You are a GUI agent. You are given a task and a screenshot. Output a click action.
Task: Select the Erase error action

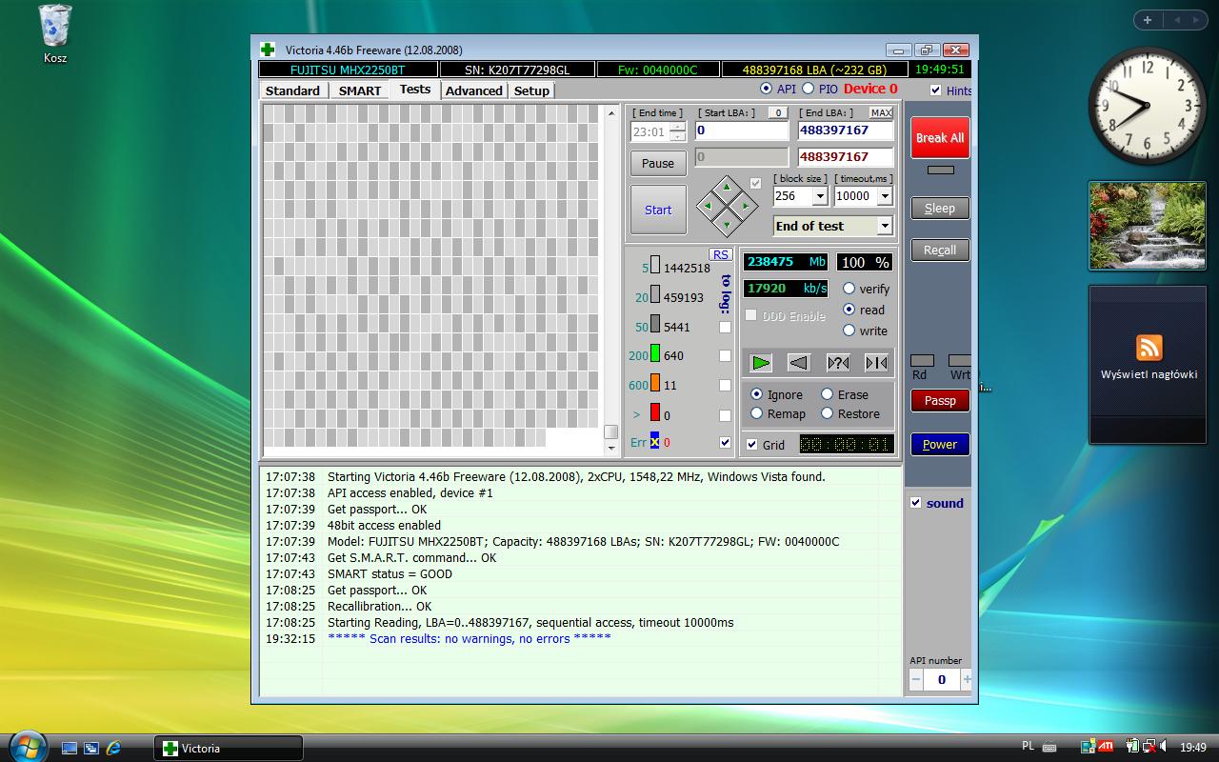pos(827,394)
